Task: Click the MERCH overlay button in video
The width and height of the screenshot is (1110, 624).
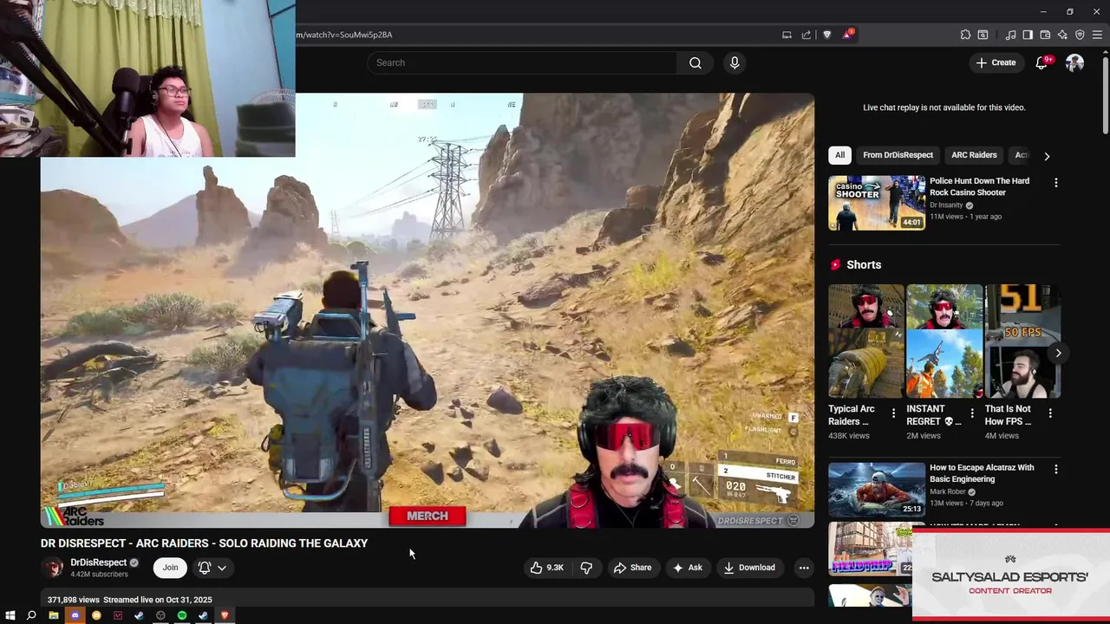Action: [x=428, y=516]
